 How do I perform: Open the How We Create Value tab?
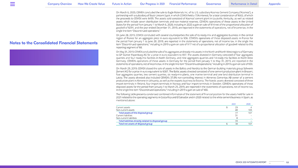click(x=91, y=4)
